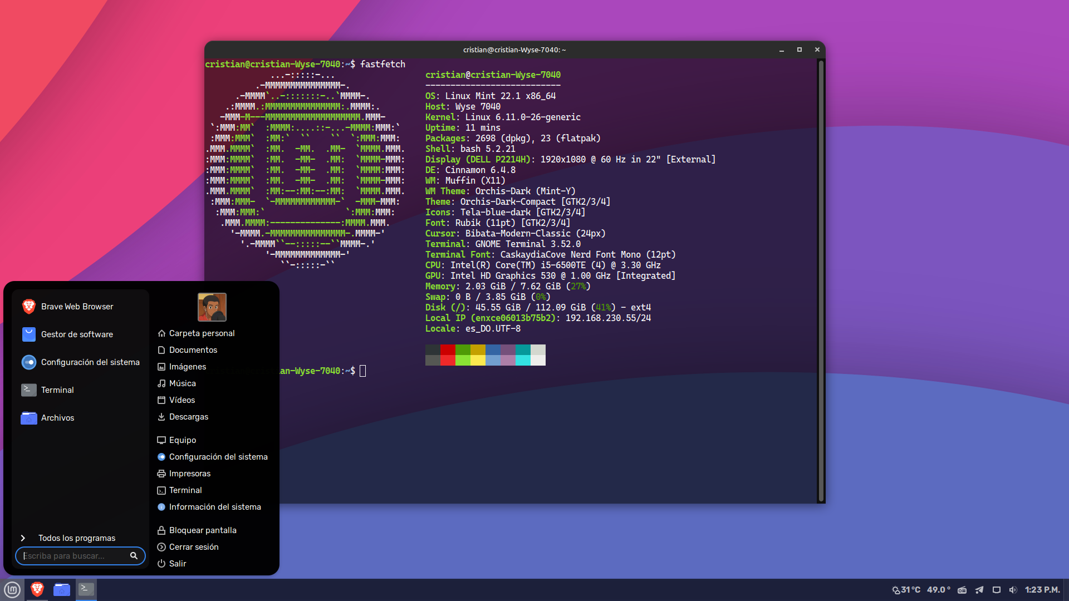This screenshot has width=1069, height=601.
Task: Close the terminal window
Action: (x=817, y=50)
